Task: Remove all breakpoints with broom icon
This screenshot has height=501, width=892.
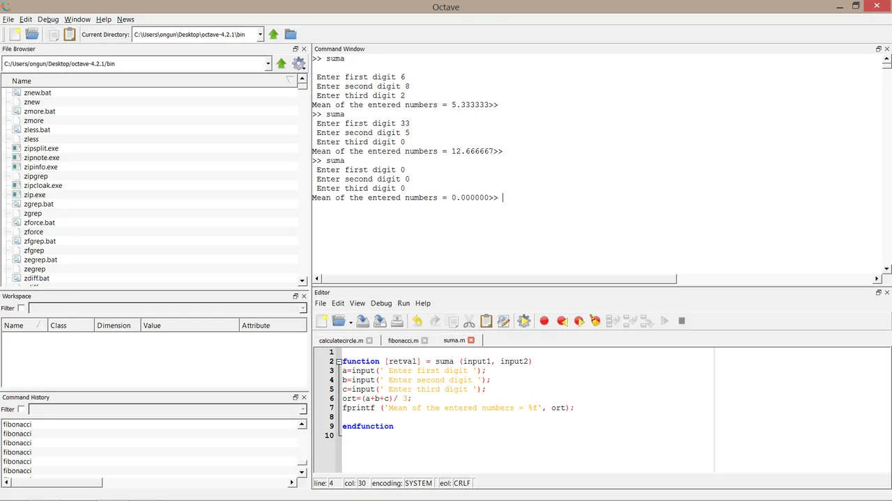Action: click(x=595, y=321)
